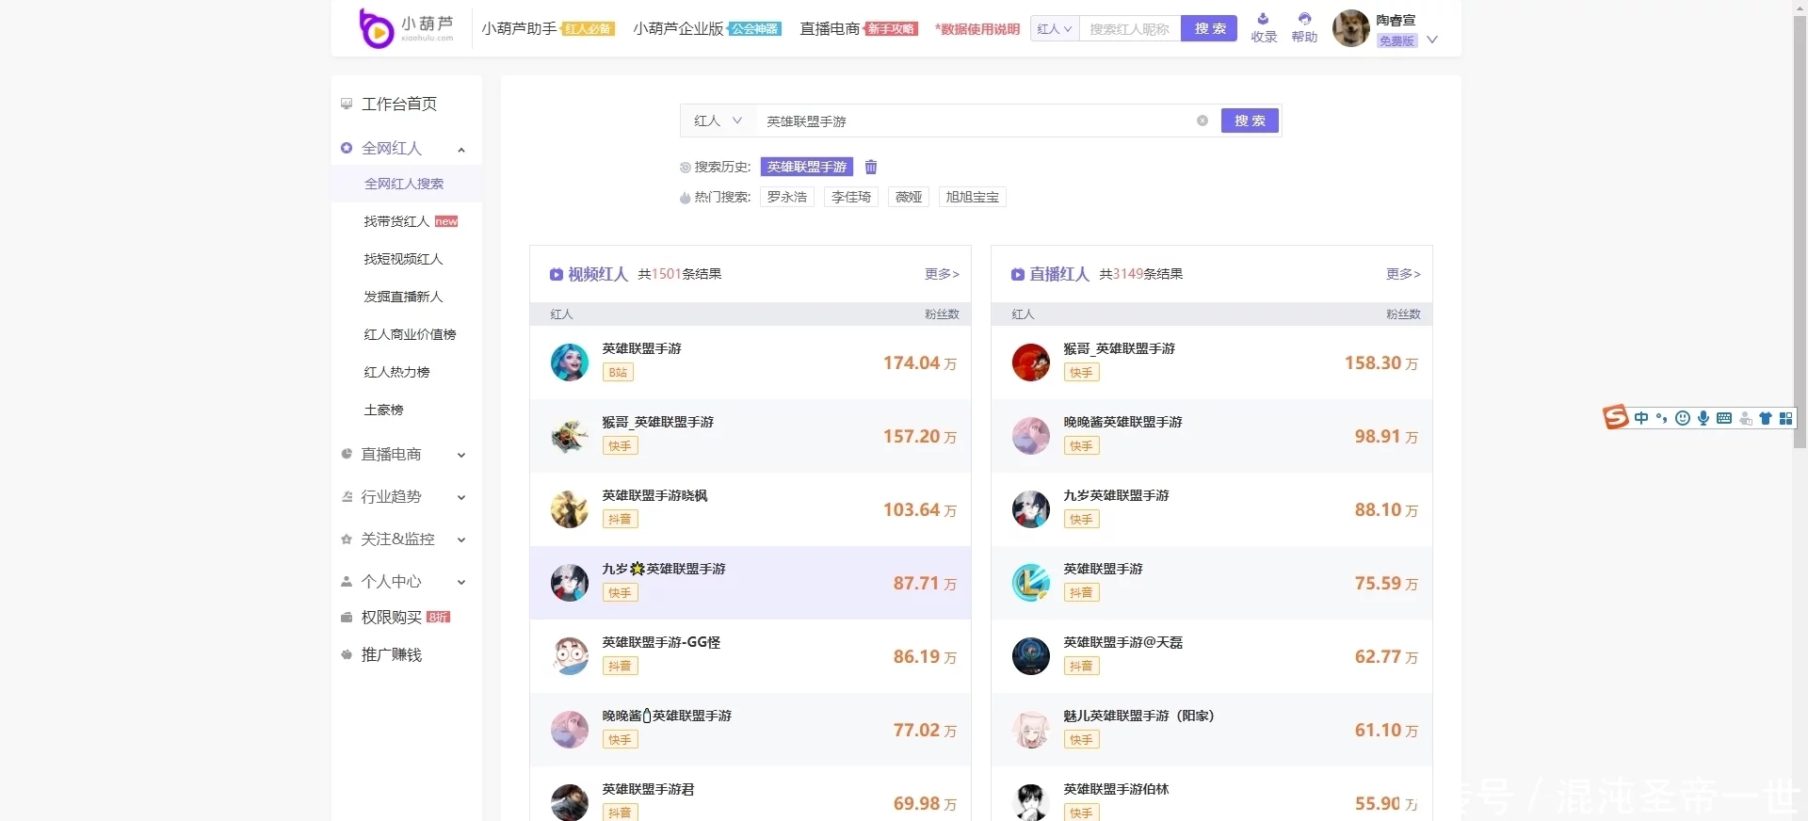Open avatar of 英雄联盟手游@天磊
The width and height of the screenshot is (1808, 821).
pyautogui.click(x=1031, y=656)
